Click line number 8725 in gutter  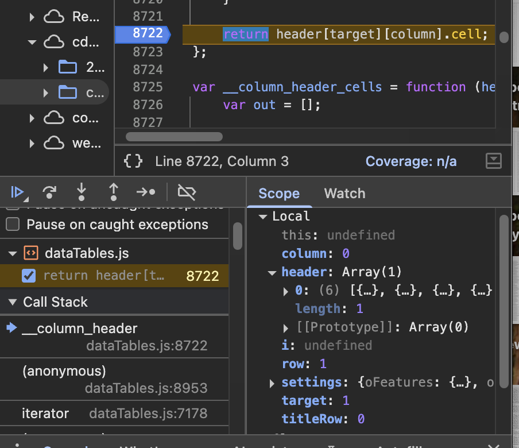pyautogui.click(x=148, y=87)
